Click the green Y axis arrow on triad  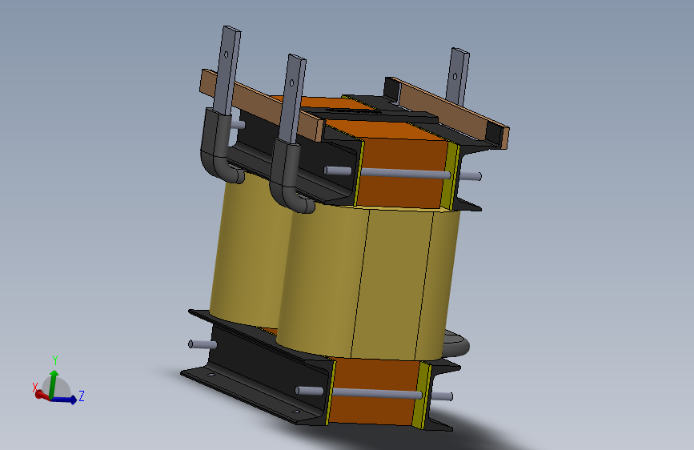pos(54,384)
